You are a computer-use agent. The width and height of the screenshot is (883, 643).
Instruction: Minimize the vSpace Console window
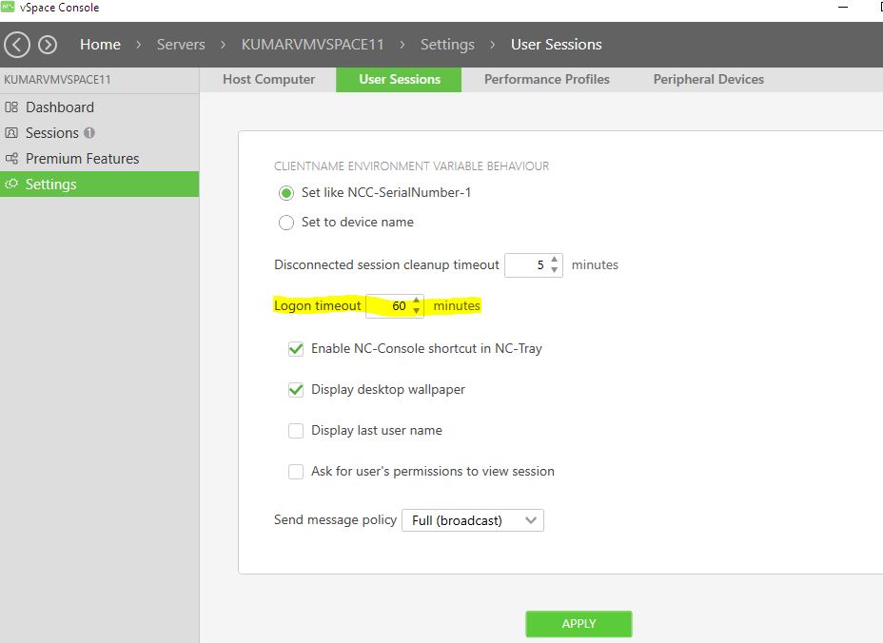(842, 8)
